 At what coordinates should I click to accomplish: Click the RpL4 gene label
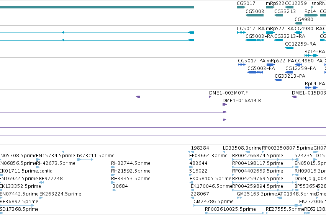[310, 11]
